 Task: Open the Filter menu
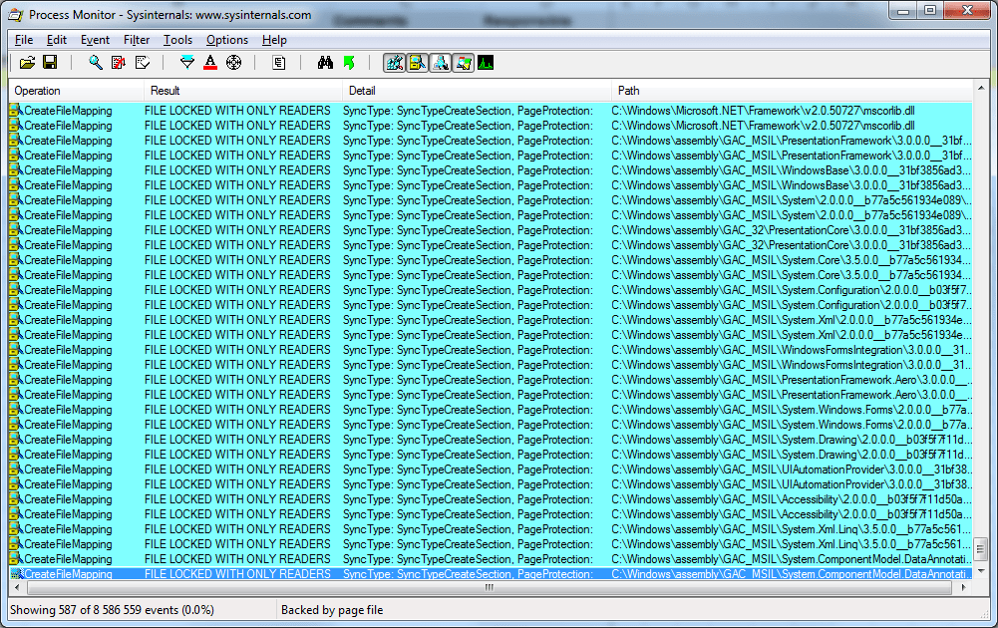(137, 40)
